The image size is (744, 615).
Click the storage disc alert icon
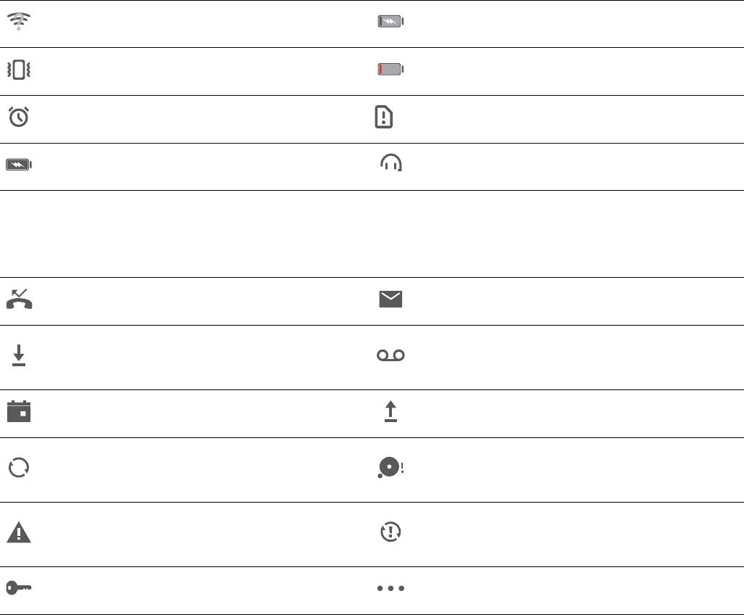tap(390, 469)
